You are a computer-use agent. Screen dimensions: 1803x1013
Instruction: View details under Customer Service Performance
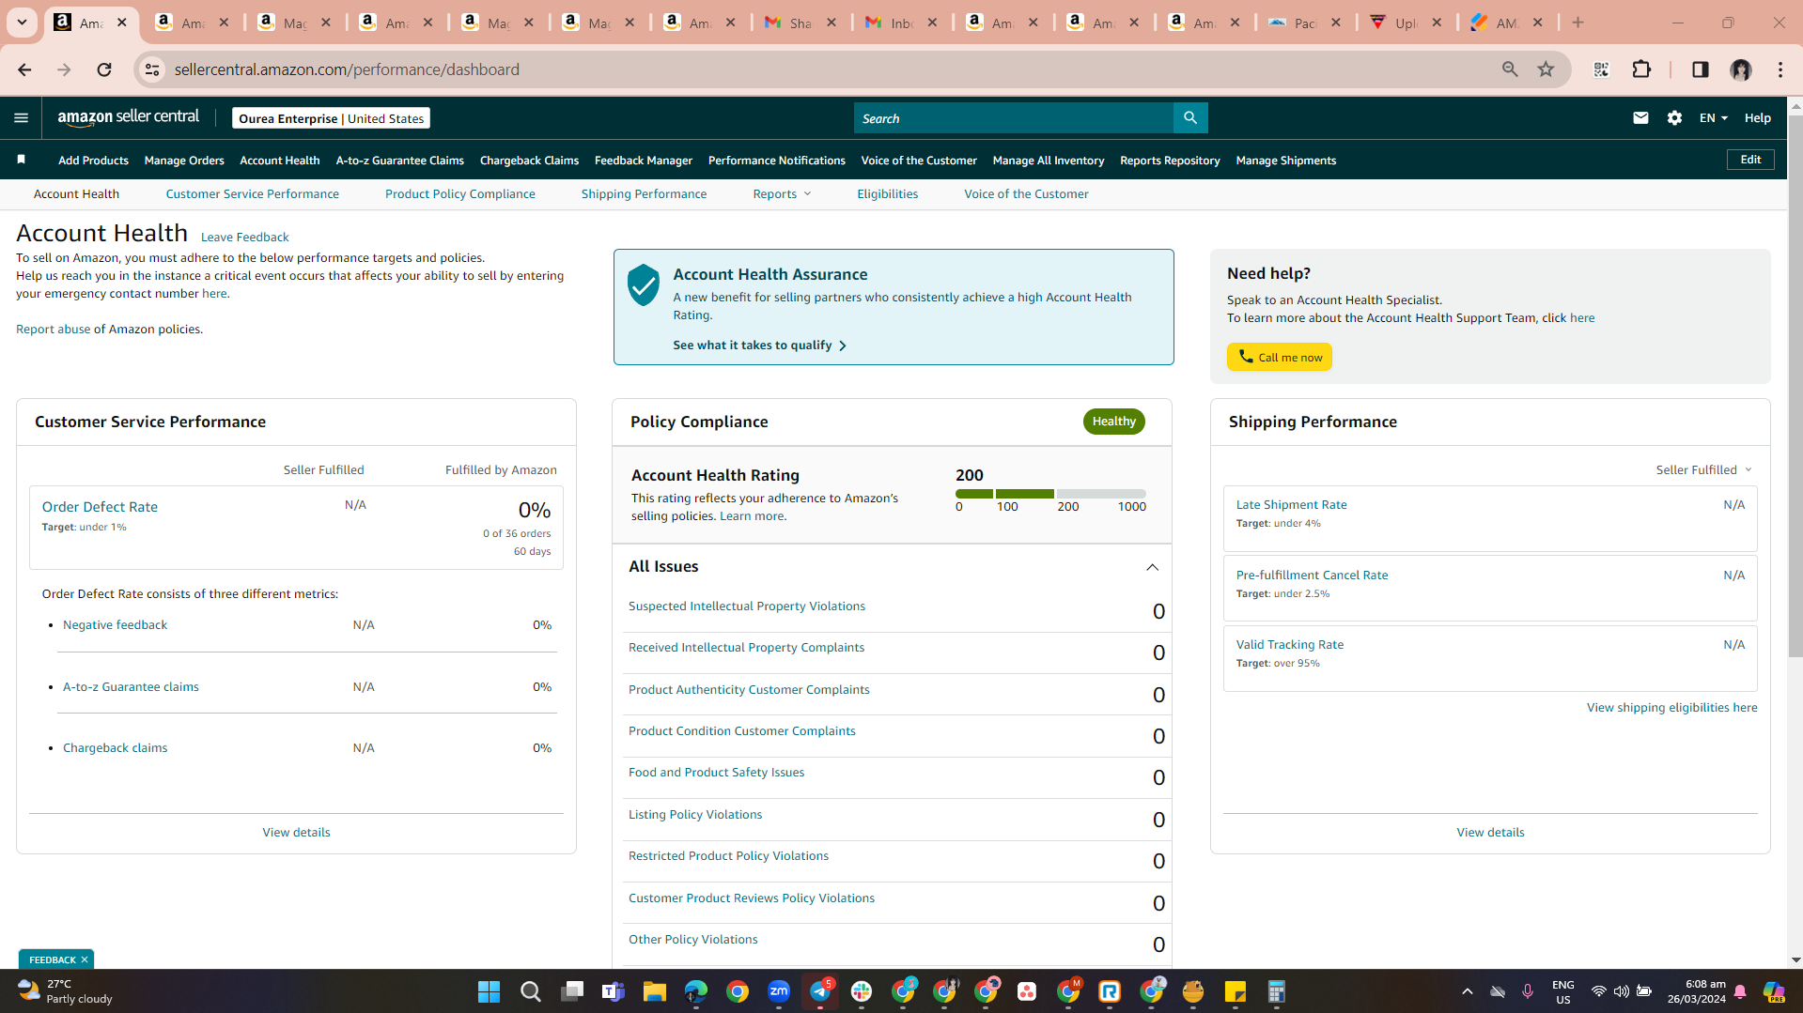click(296, 833)
